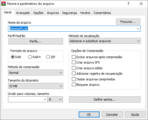Switch to the Avançado tab
The image size is (148, 120).
coord(23,13)
